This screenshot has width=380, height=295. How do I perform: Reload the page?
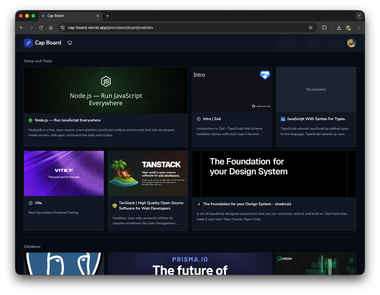tap(41, 28)
